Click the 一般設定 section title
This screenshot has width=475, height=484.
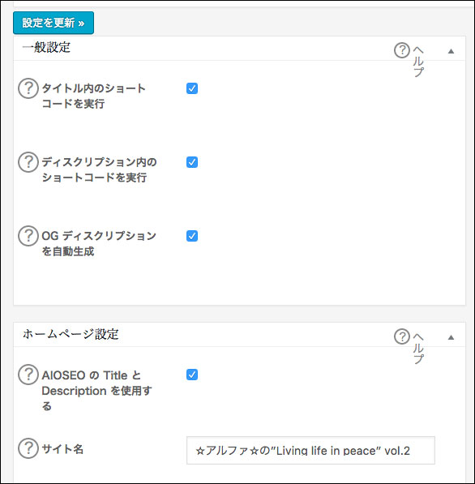46,48
